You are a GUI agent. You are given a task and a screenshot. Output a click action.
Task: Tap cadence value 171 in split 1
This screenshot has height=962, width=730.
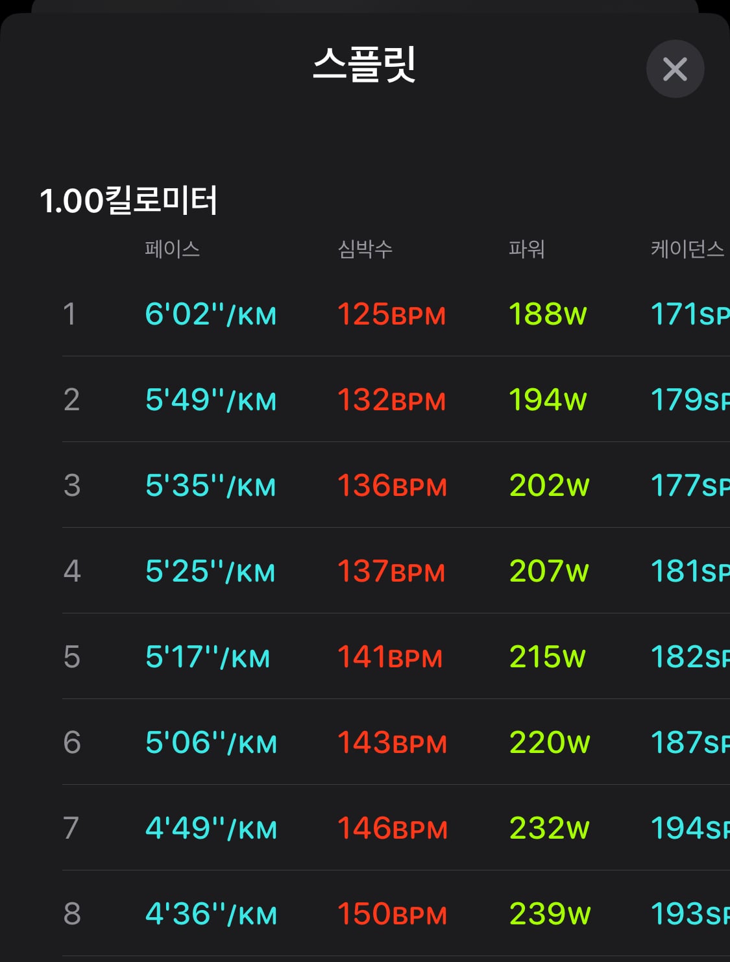pyautogui.click(x=690, y=314)
